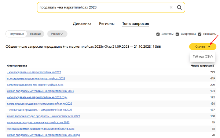Switch to the Динамика tab
This screenshot has height=138, width=220.
pos(82,23)
